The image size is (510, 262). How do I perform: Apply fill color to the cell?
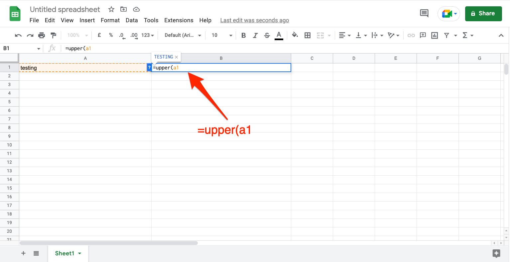click(295, 35)
